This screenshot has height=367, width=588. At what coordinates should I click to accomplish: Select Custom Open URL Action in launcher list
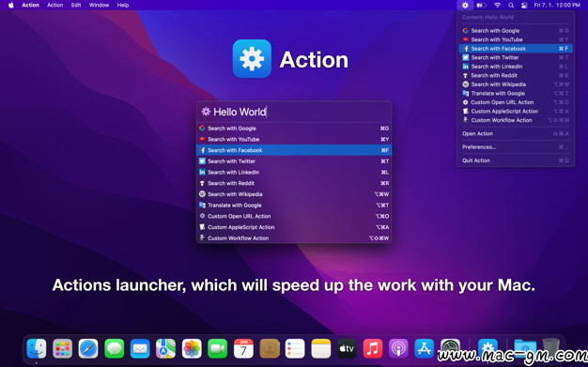coord(294,216)
